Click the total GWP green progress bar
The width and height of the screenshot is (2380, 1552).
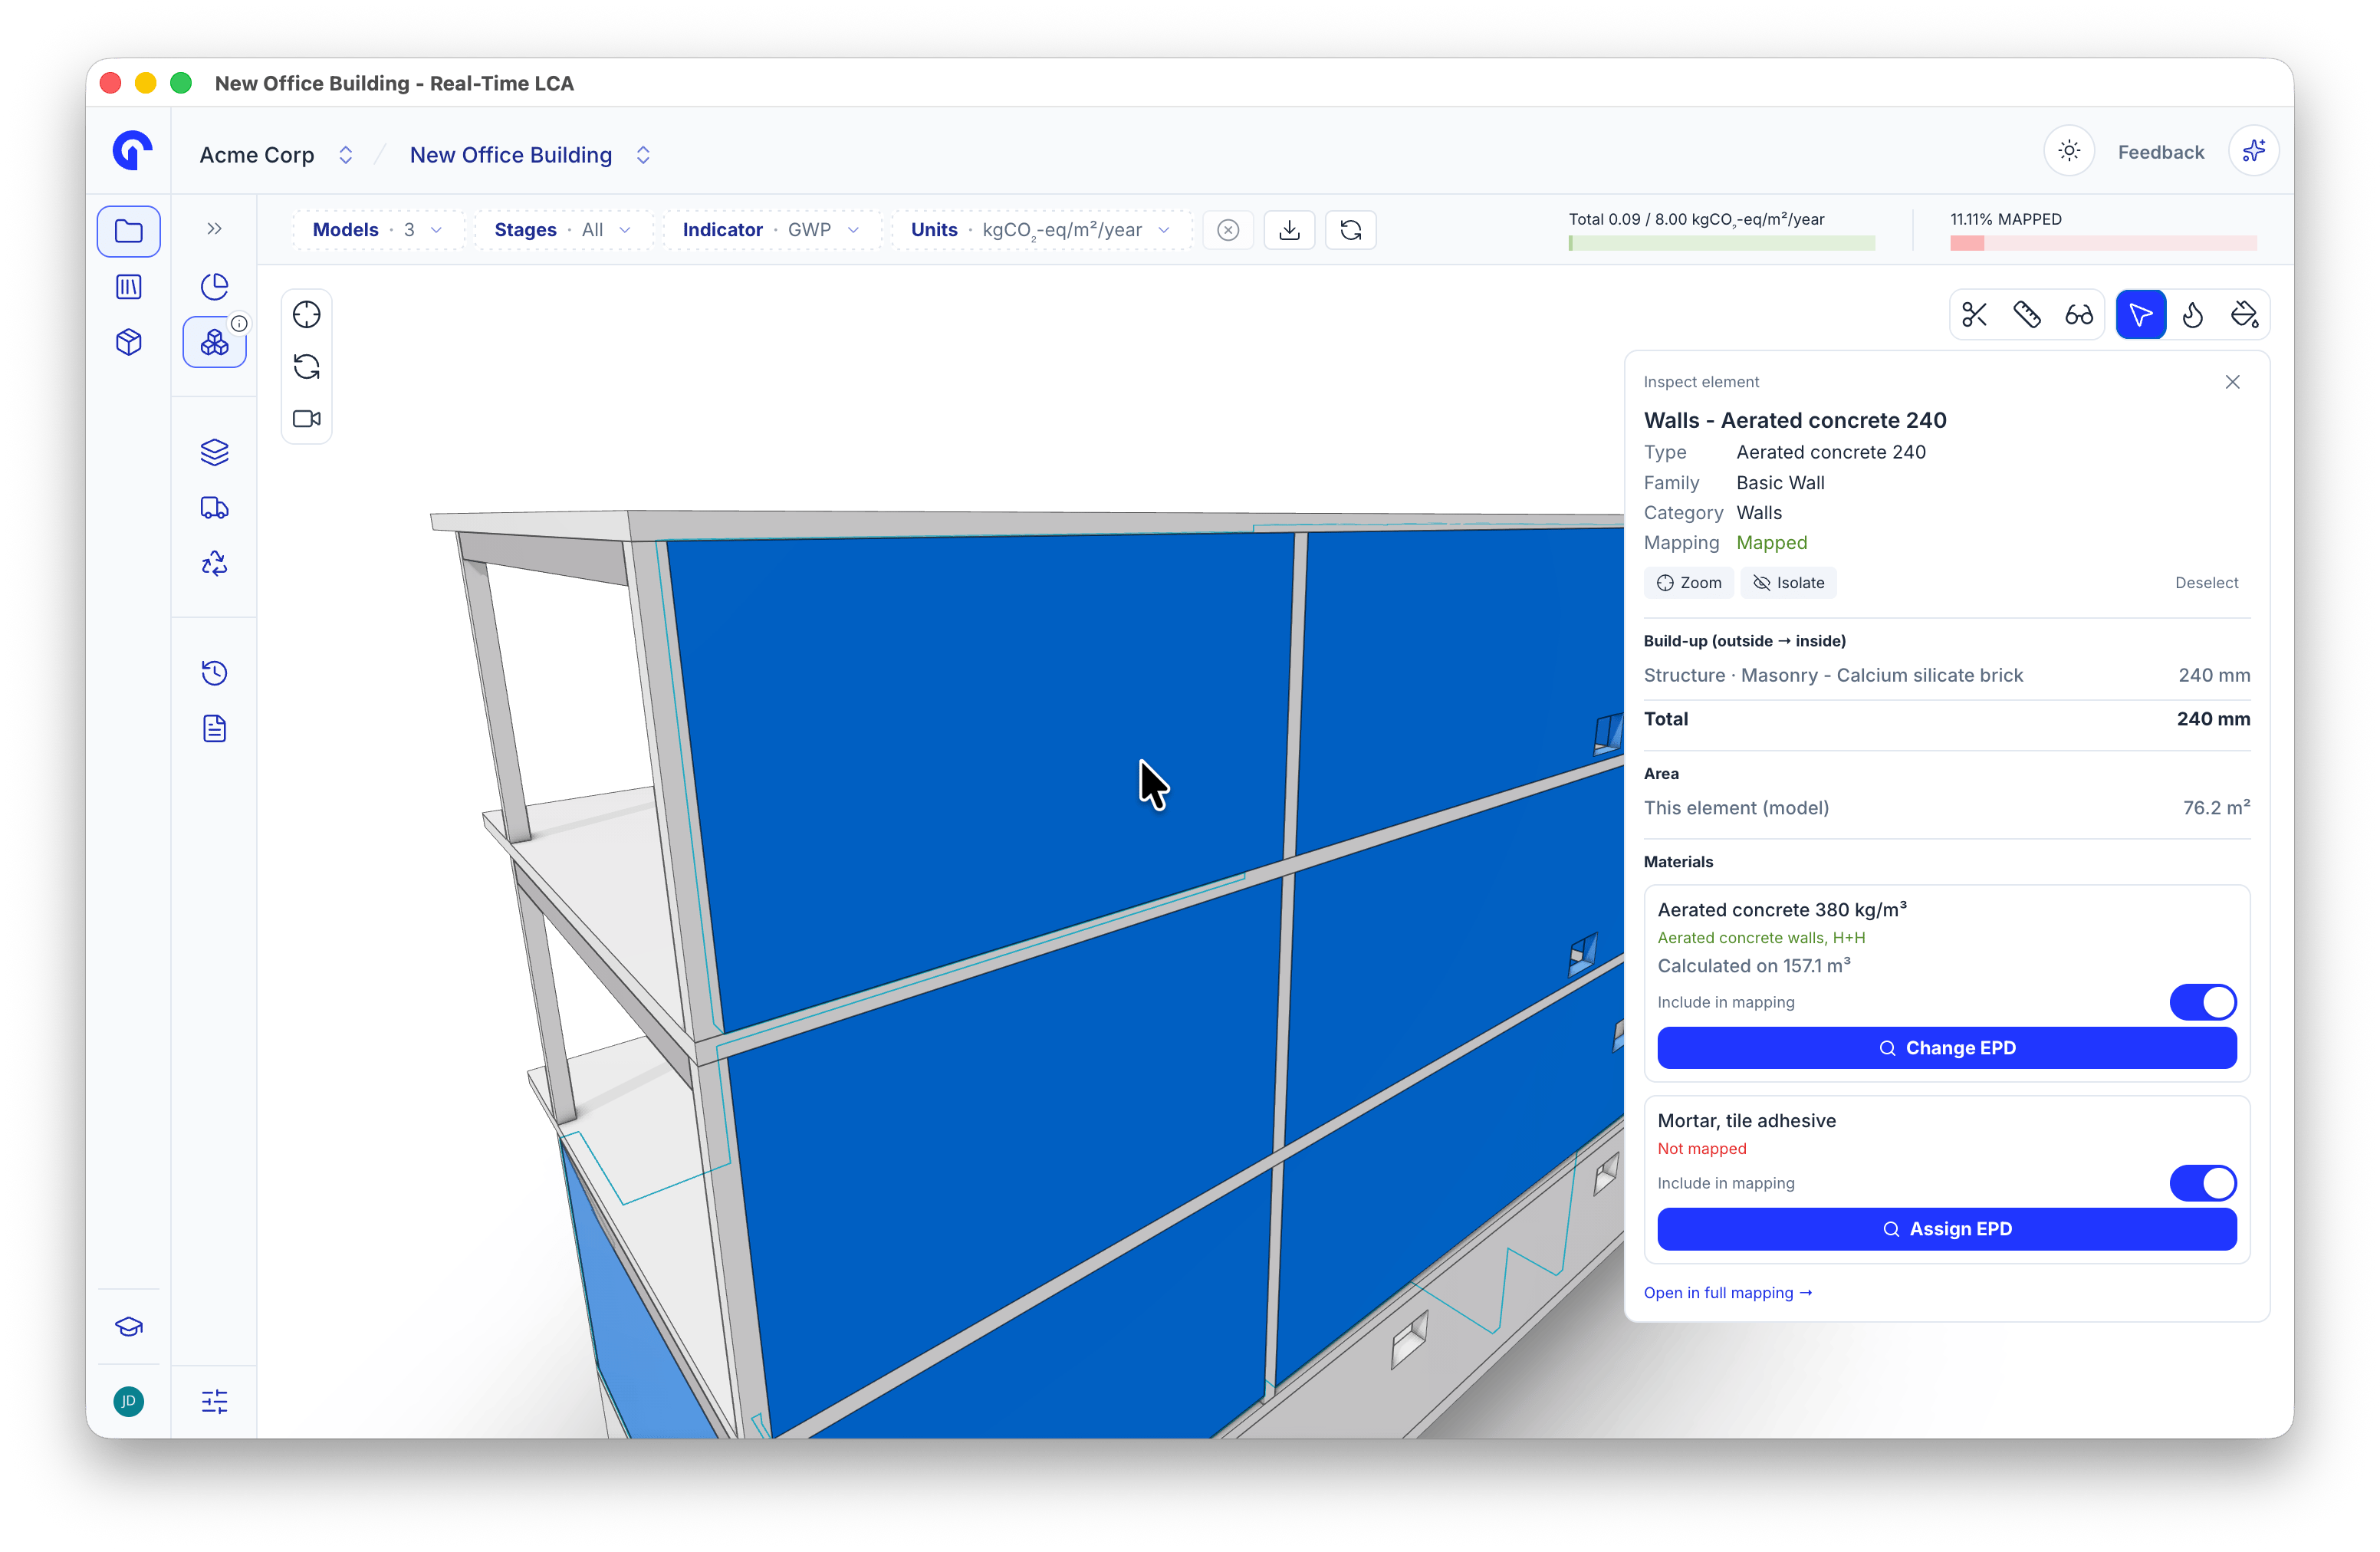[x=1722, y=243]
